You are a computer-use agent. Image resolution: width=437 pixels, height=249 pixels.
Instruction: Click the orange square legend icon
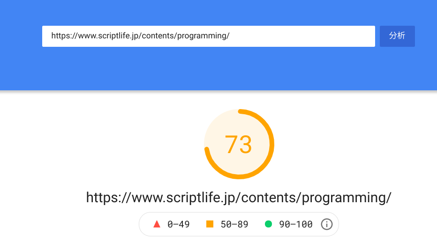pos(210,224)
